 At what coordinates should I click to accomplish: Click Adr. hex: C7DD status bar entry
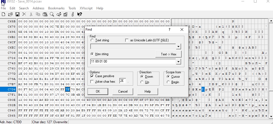pos(16,122)
